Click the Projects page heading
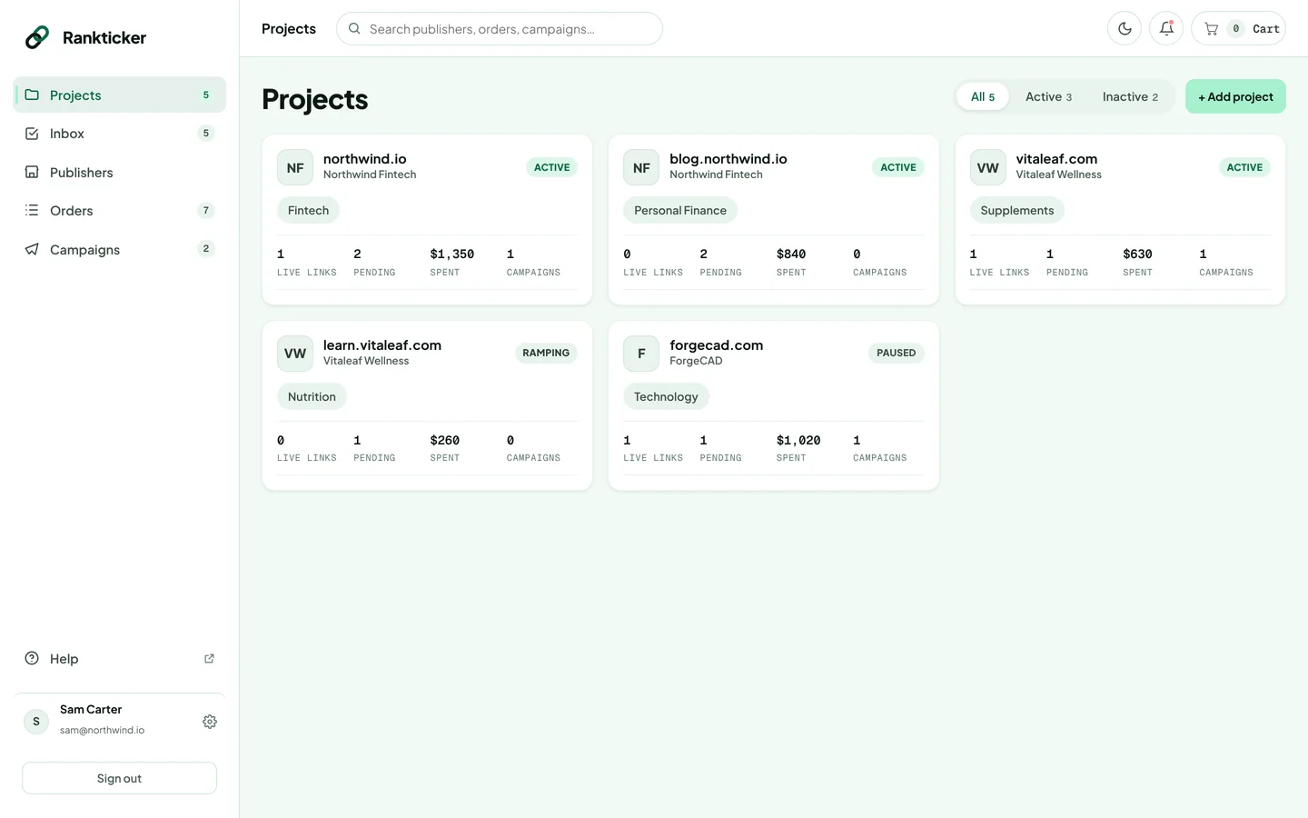 tap(315, 99)
